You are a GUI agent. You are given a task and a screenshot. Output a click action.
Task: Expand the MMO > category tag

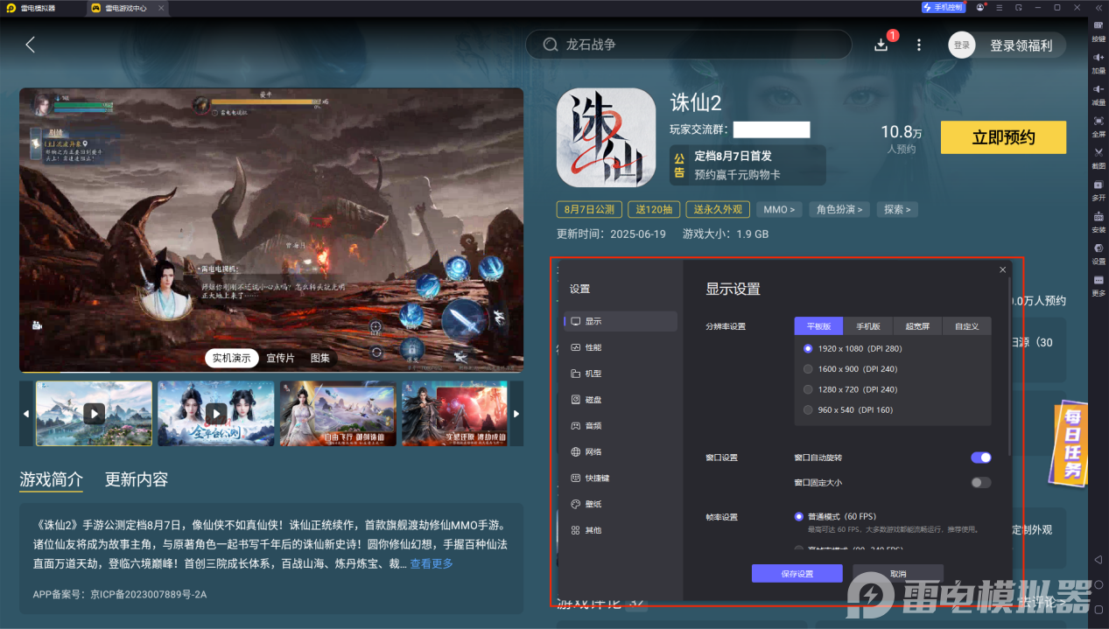779,209
